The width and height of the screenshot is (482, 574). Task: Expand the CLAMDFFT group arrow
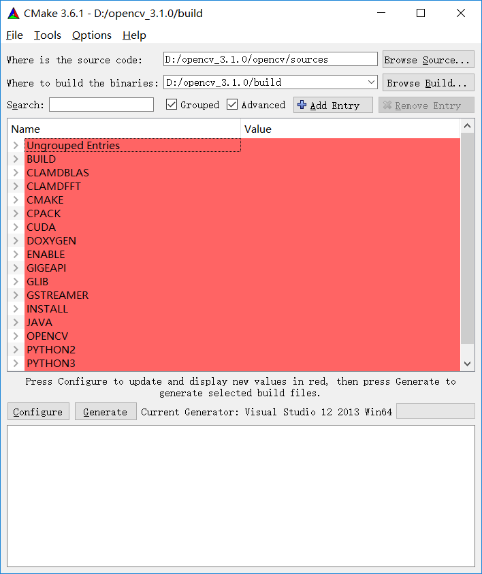click(16, 186)
